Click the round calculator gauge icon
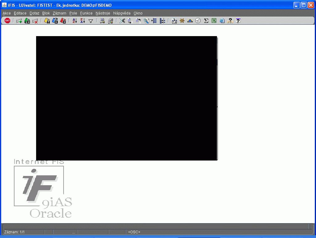This screenshot has height=238, width=316. tap(198, 21)
